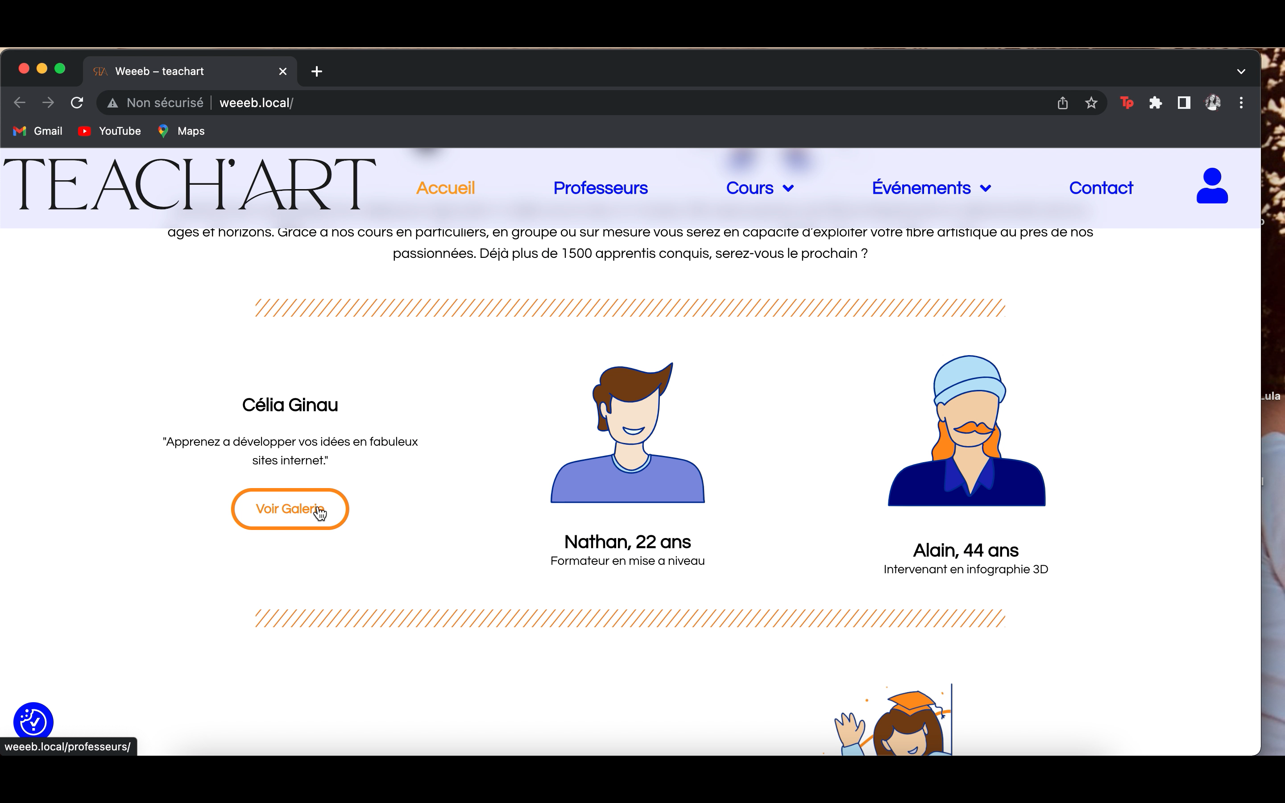
Task: Open the Contact link
Action: (1100, 188)
